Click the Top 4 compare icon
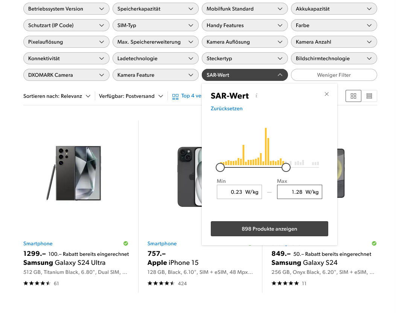396x313 pixels. coord(175,97)
